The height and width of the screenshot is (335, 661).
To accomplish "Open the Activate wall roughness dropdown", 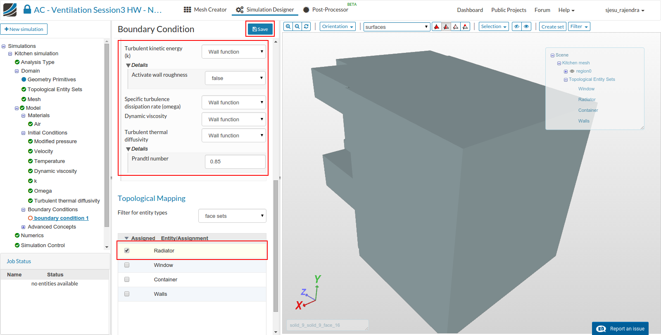I will [235, 78].
